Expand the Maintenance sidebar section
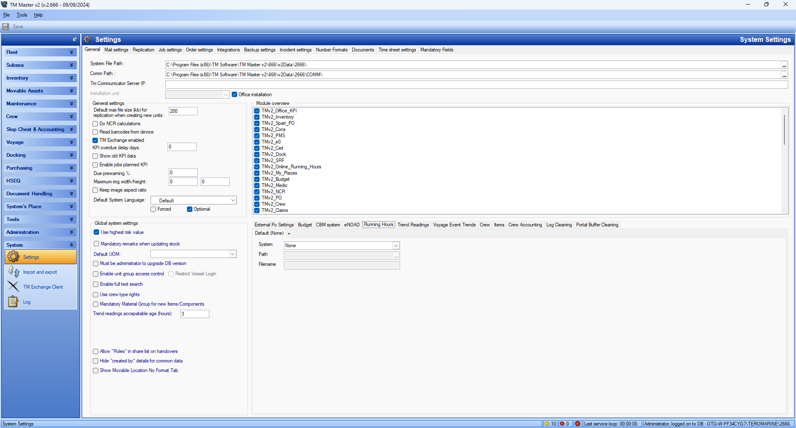 point(39,104)
